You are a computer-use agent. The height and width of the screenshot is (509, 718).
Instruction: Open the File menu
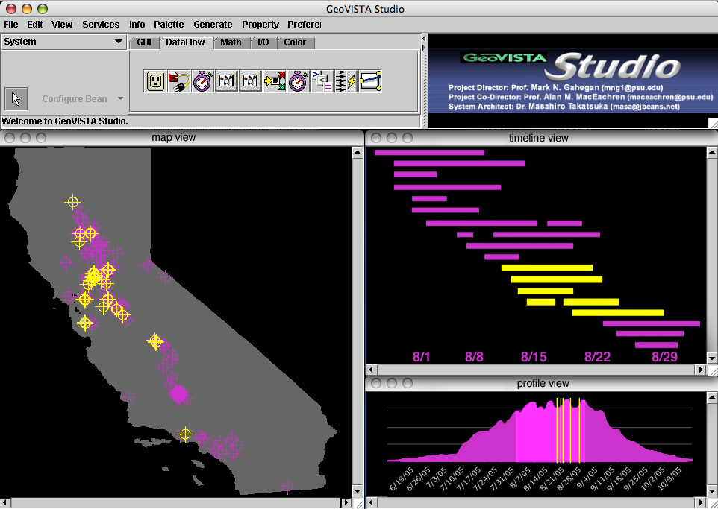pos(11,25)
